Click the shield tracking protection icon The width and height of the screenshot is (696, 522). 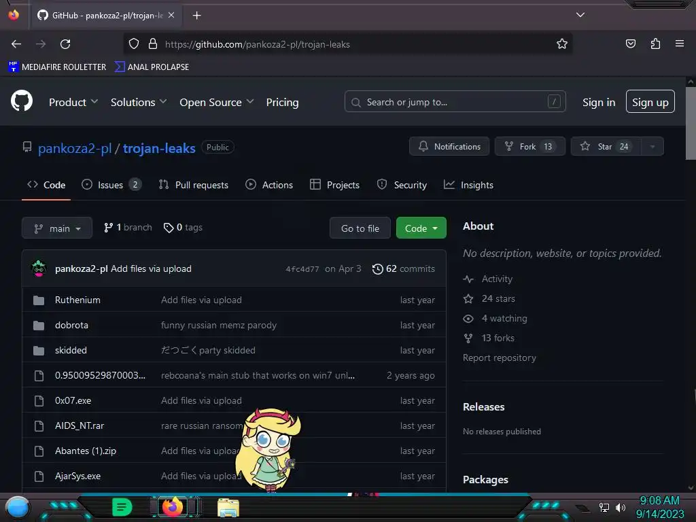point(134,44)
